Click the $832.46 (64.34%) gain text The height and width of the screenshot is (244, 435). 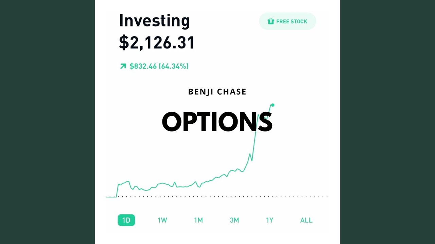(x=159, y=66)
